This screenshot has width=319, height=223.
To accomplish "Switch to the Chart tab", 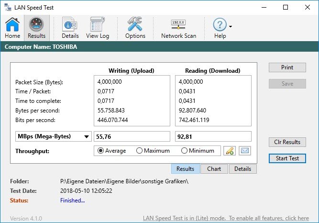I will tap(214, 169).
